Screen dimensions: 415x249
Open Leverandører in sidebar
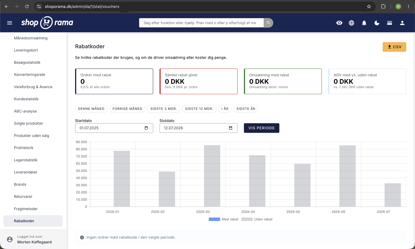(26, 172)
